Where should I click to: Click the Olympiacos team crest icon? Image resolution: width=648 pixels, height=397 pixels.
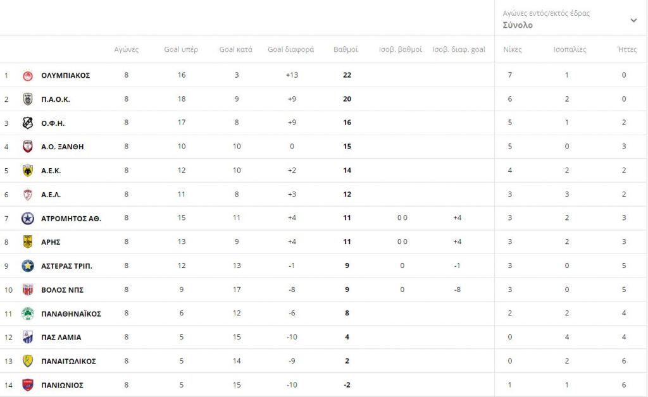[x=28, y=75]
